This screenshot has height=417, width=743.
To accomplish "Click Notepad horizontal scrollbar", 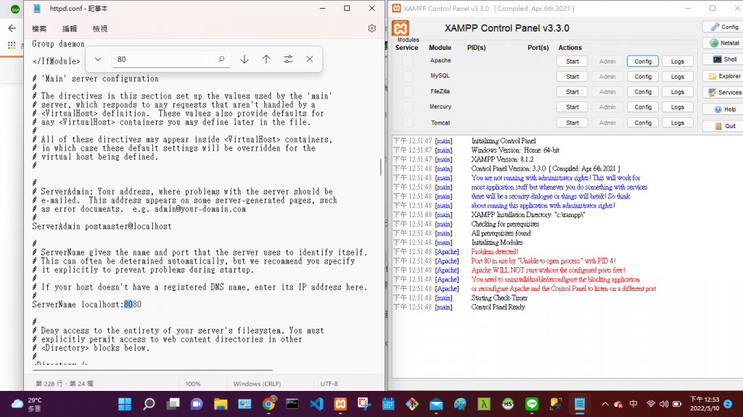I will [154, 370].
